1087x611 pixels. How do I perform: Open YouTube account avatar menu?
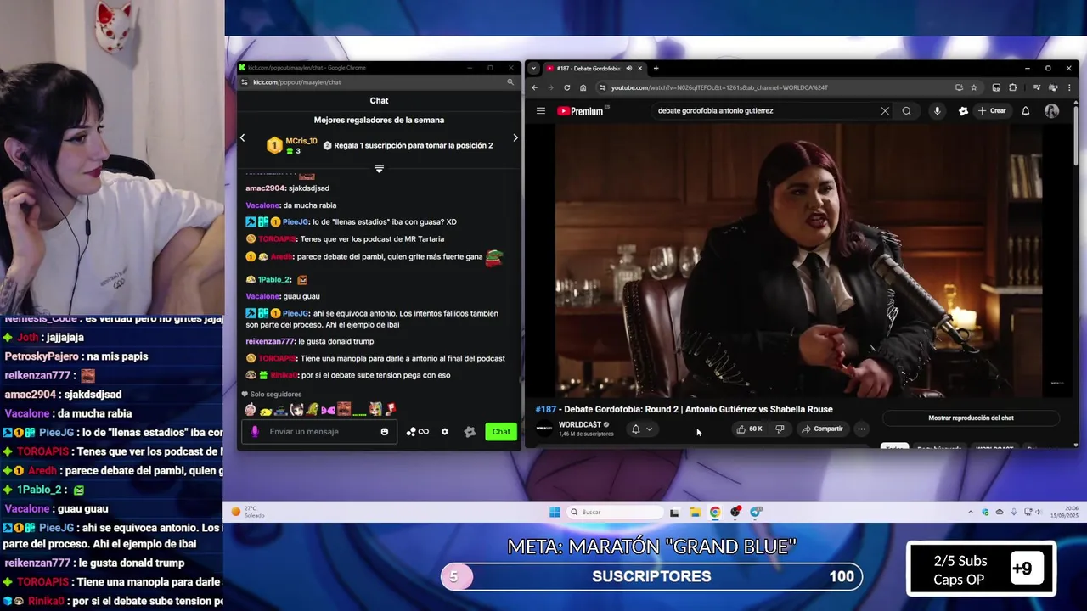1051,111
